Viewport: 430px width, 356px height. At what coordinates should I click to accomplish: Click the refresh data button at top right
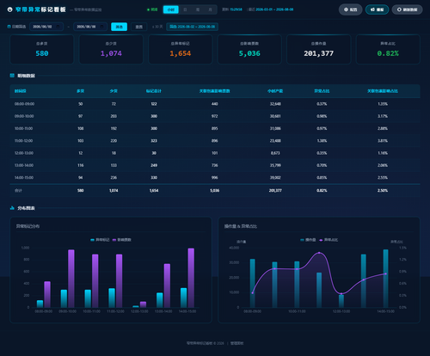[407, 9]
